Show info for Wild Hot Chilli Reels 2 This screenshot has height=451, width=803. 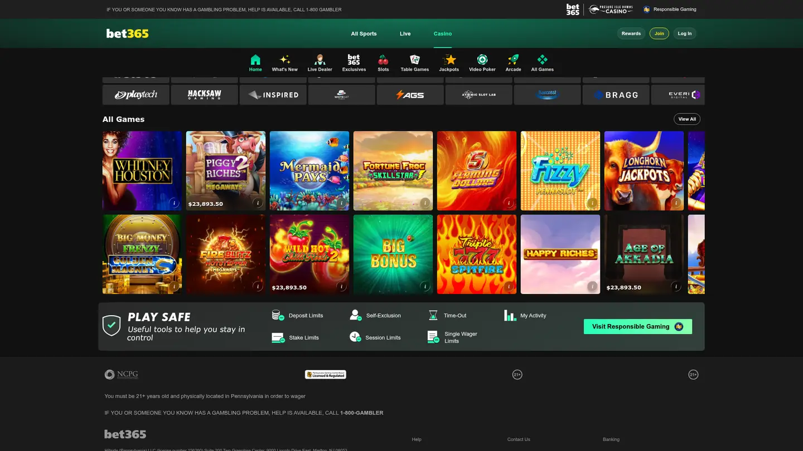point(341,287)
